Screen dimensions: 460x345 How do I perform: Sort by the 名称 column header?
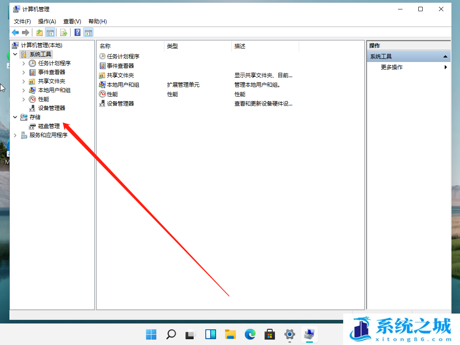(x=130, y=46)
